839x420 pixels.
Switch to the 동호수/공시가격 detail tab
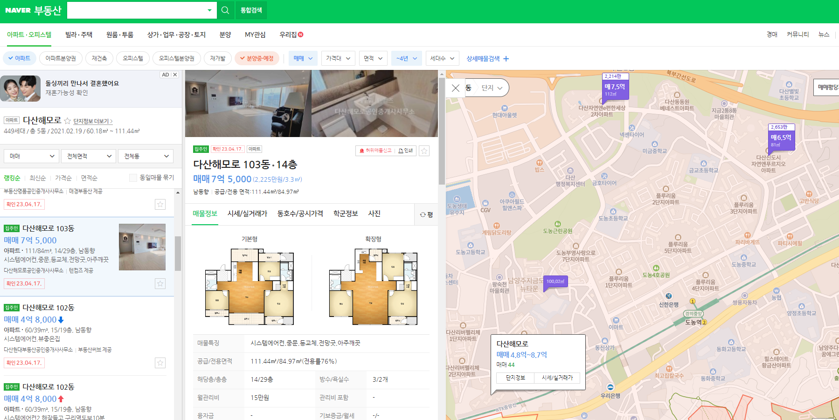click(300, 213)
